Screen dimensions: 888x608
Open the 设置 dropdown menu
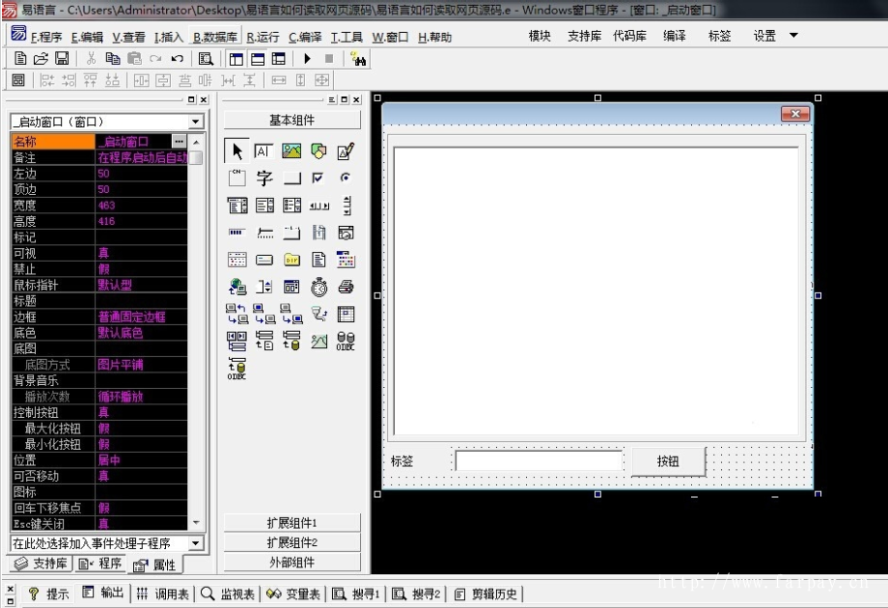[x=762, y=36]
